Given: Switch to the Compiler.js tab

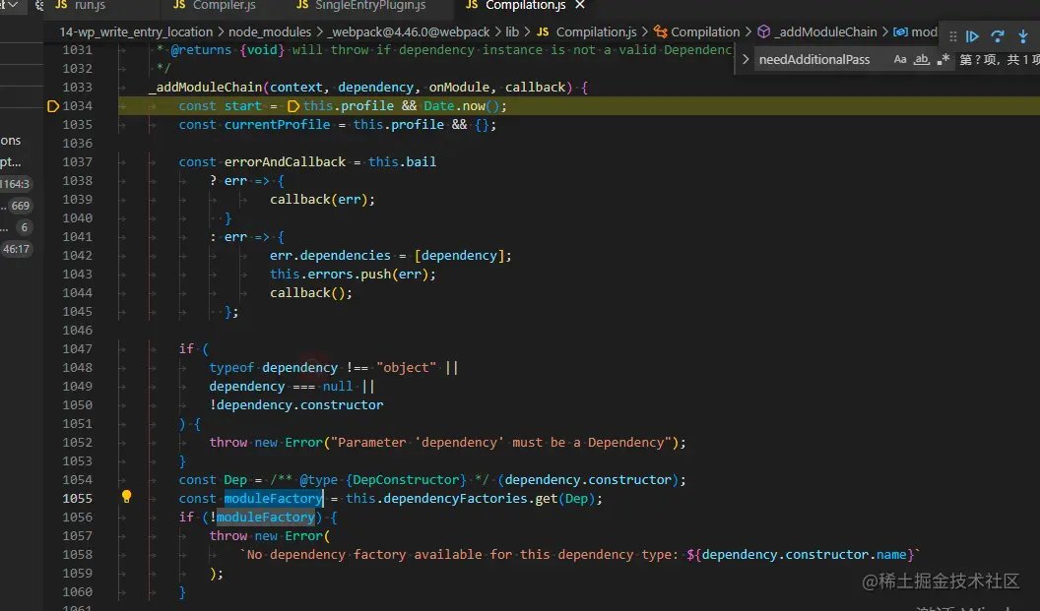Looking at the screenshot, I should click(x=225, y=5).
